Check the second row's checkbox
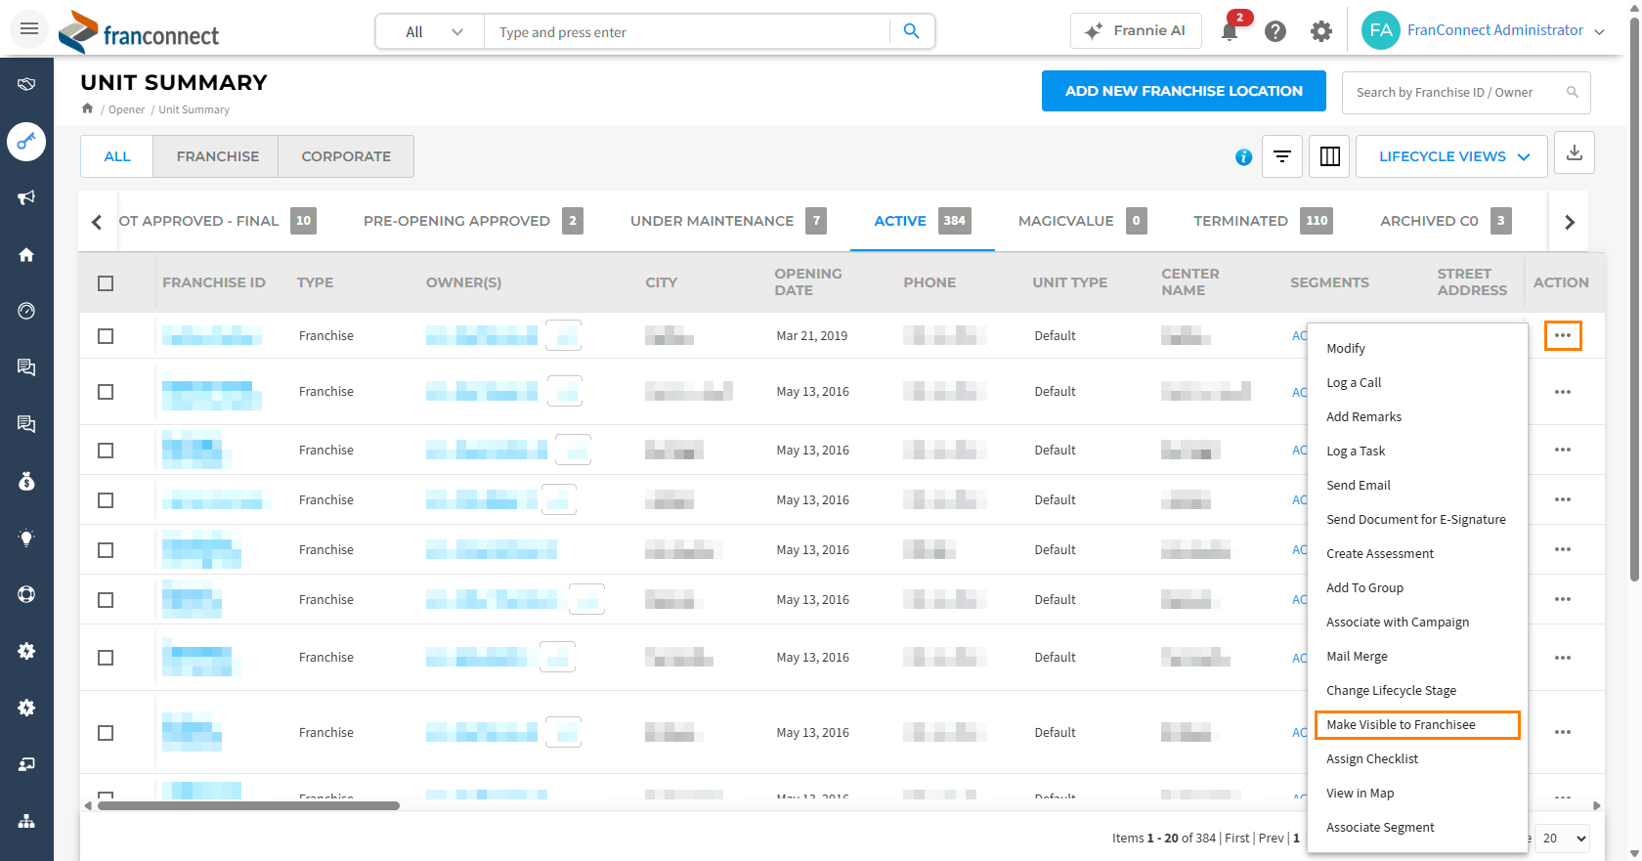The height and width of the screenshot is (861, 1642). 106,392
